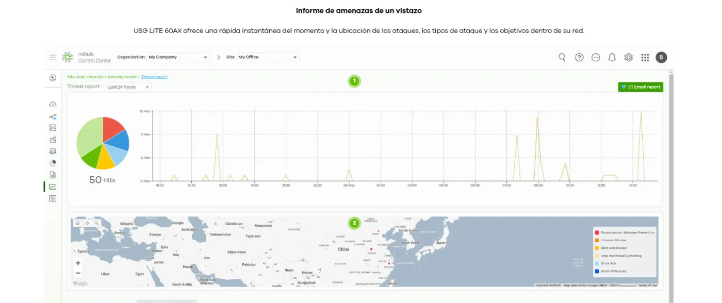Screen dimensions: 722x303
Task: Open the search magnifier in header
Action: 562,57
